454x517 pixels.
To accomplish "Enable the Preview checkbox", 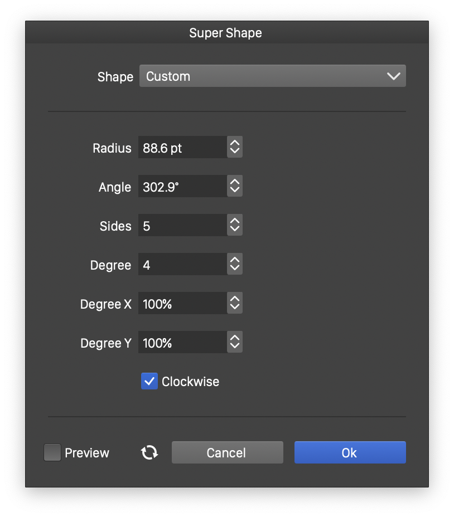I will 52,452.
